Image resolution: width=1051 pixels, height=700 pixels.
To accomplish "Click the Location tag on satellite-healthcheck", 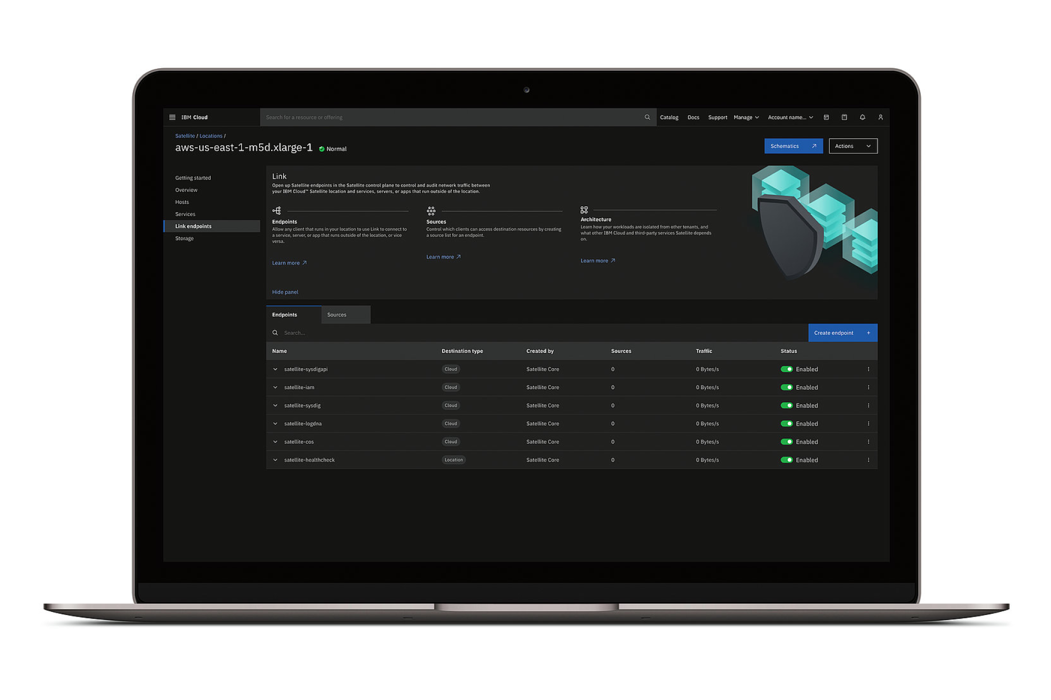I will (454, 459).
